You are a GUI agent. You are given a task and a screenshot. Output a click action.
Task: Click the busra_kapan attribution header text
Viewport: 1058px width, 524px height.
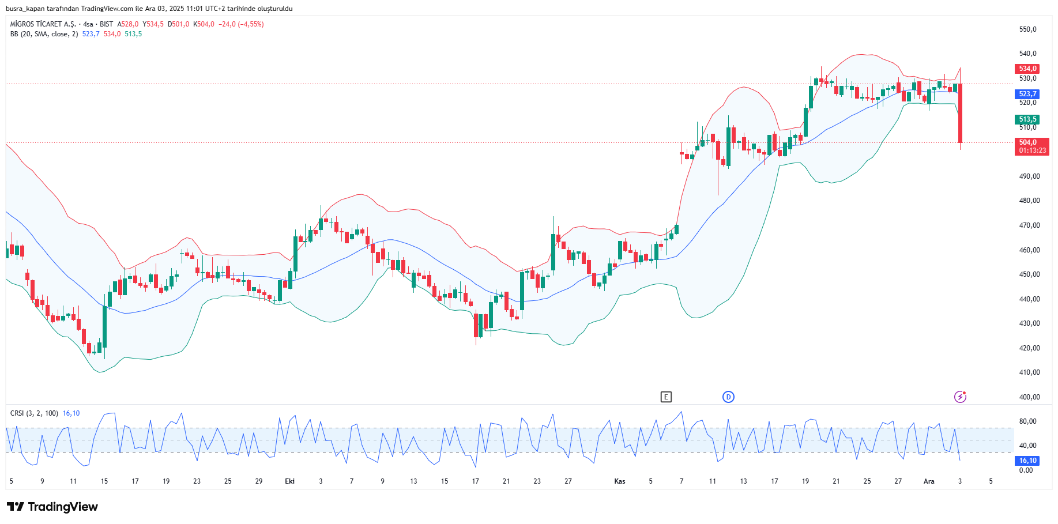[x=149, y=9]
